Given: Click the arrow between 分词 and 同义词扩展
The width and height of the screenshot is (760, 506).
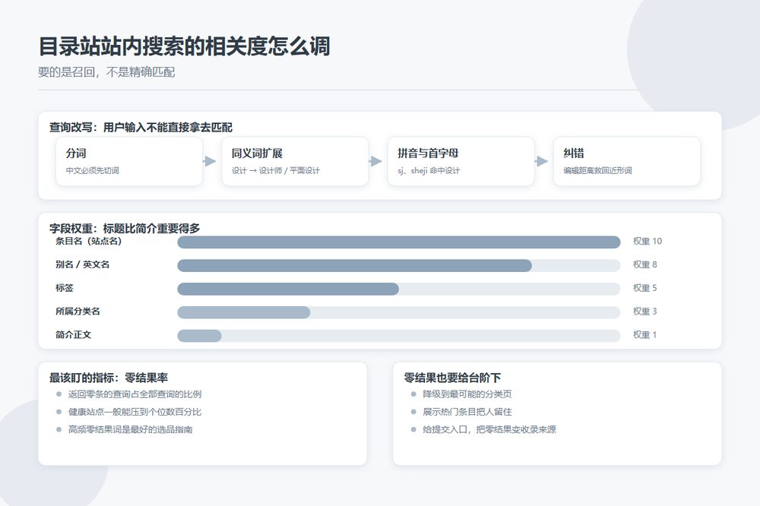Looking at the screenshot, I should point(210,161).
